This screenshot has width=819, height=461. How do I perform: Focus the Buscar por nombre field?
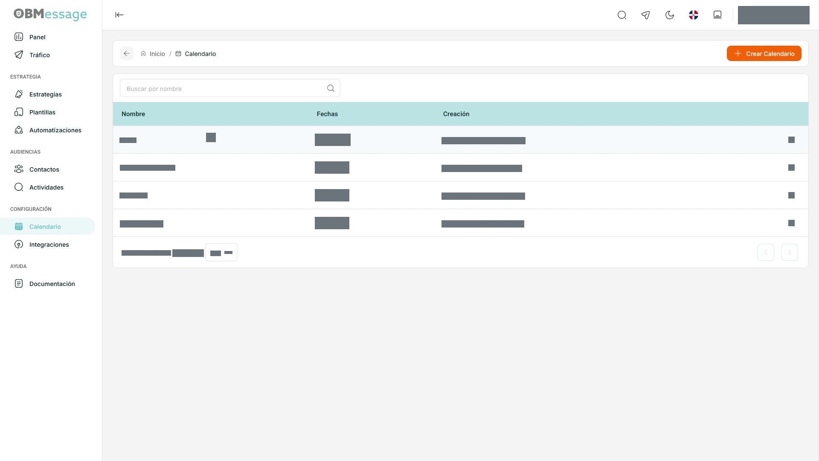pyautogui.click(x=230, y=88)
